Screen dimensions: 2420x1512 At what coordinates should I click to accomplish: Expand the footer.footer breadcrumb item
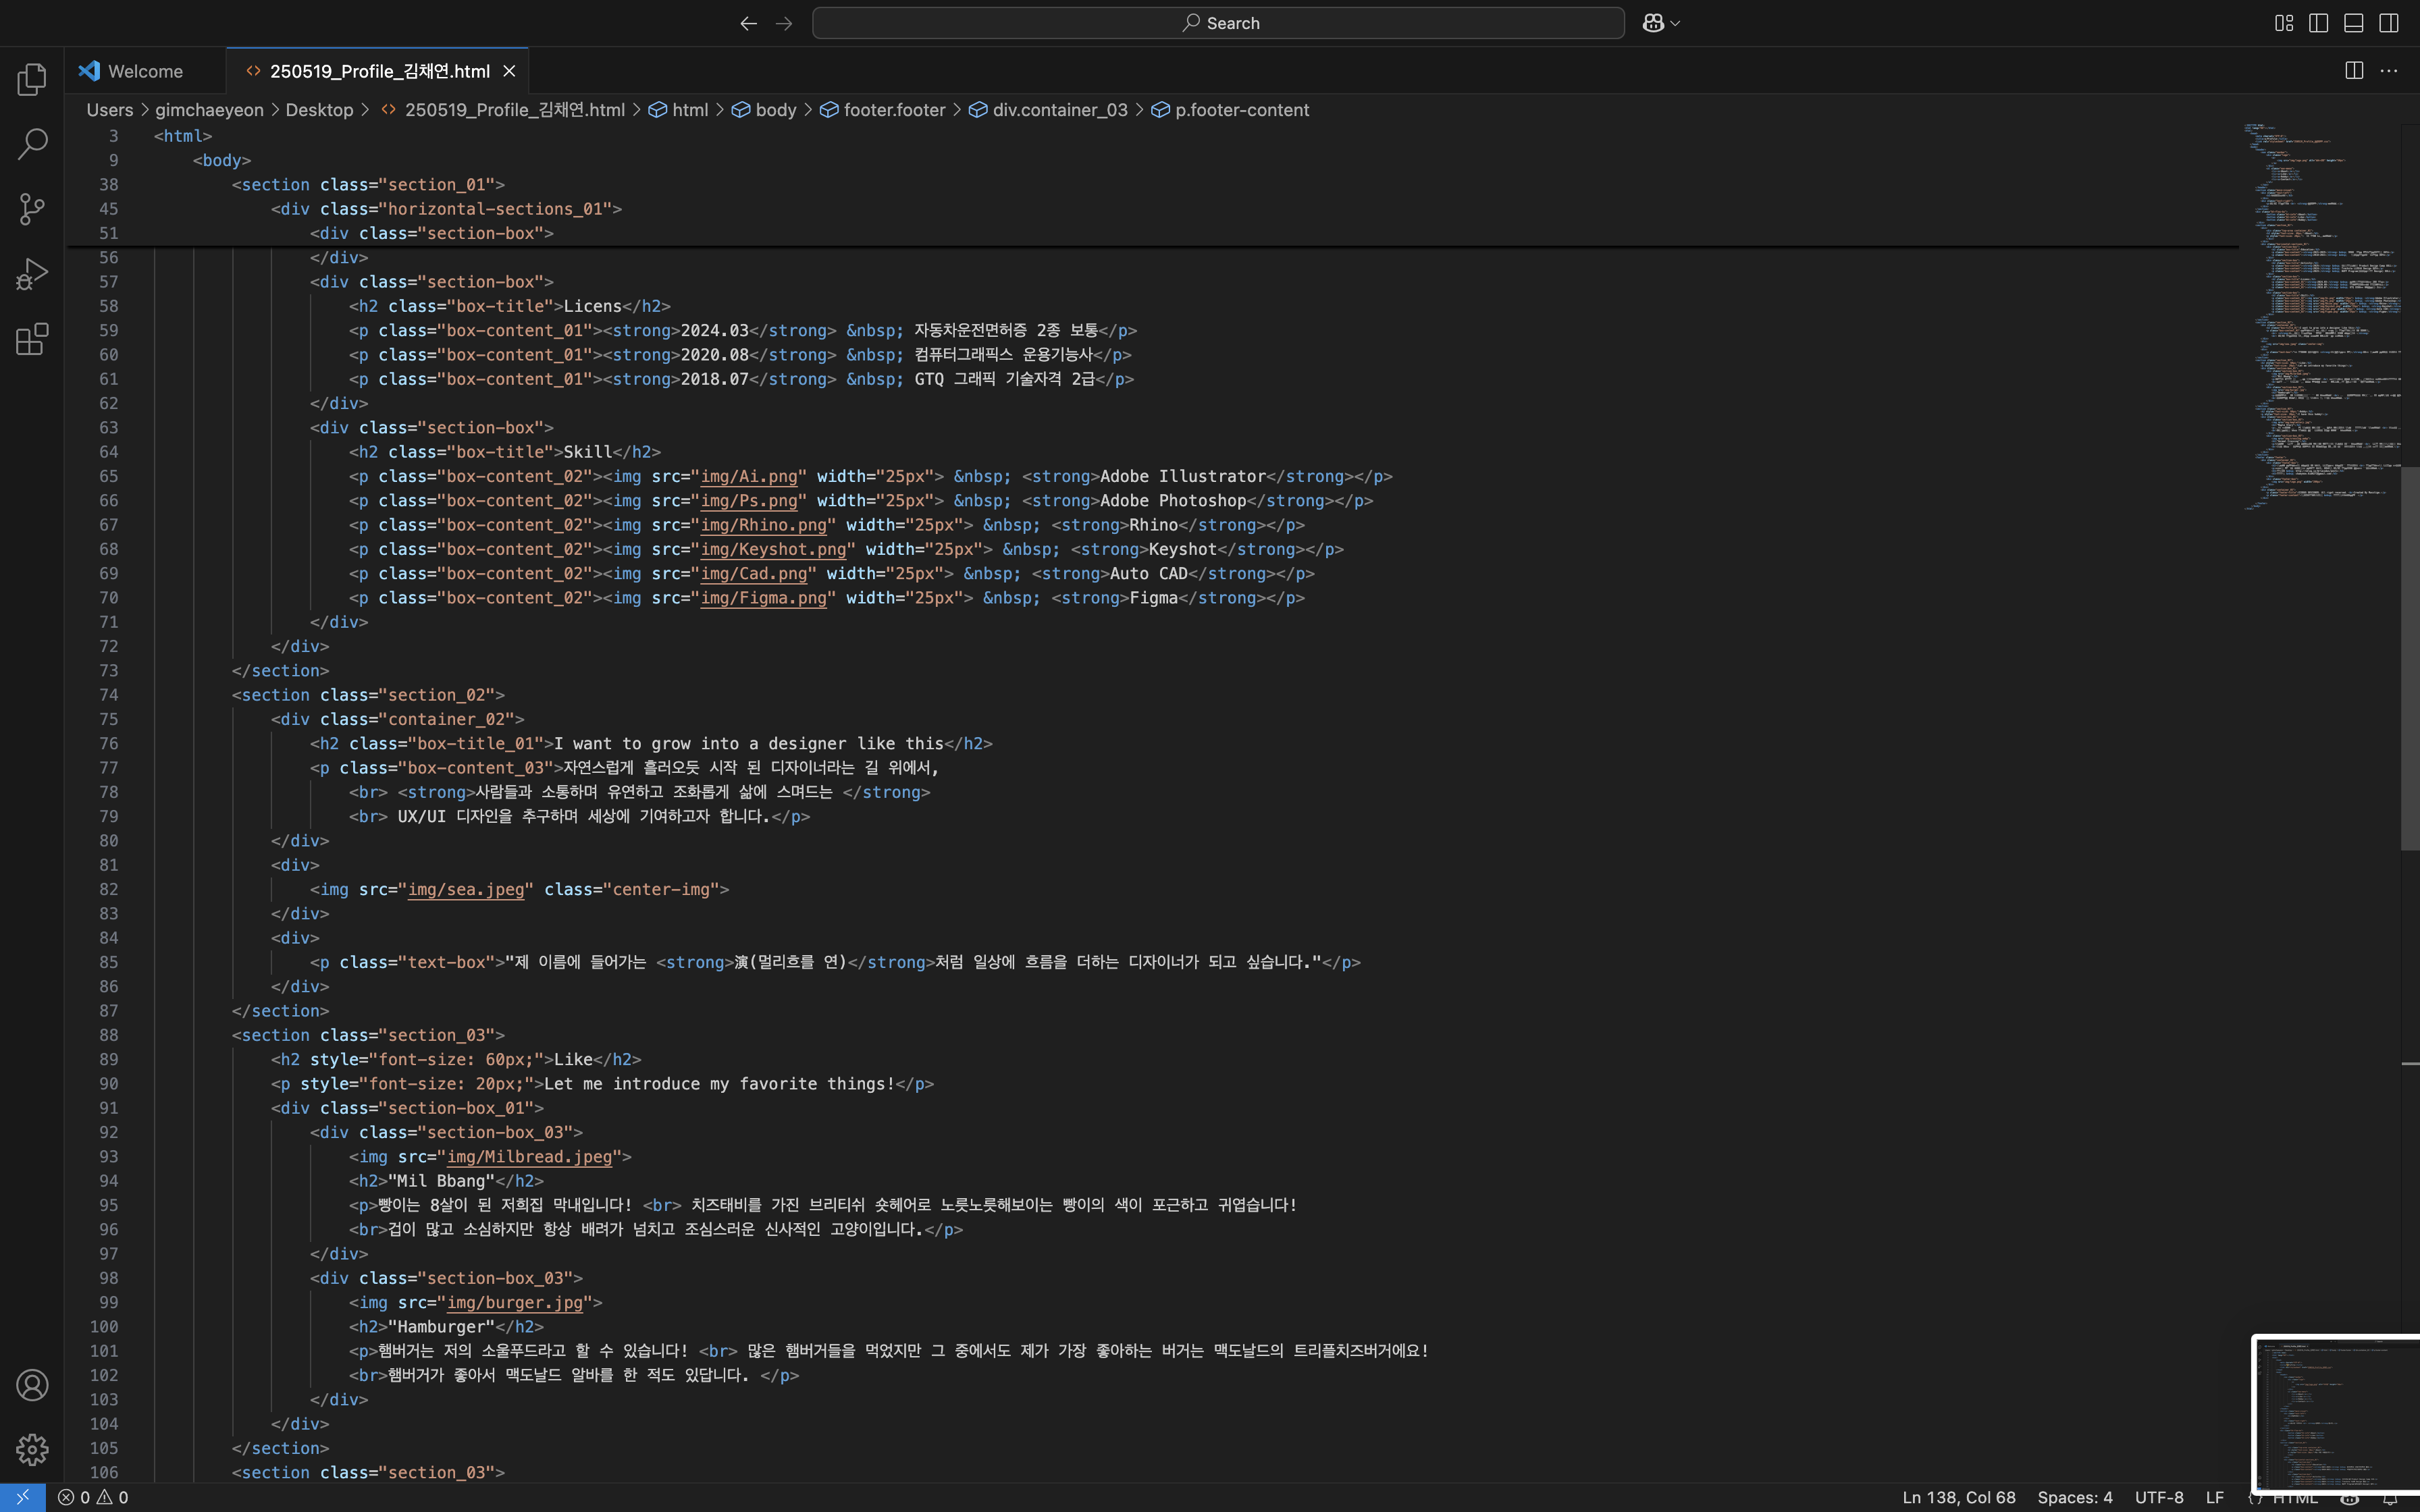tap(893, 110)
